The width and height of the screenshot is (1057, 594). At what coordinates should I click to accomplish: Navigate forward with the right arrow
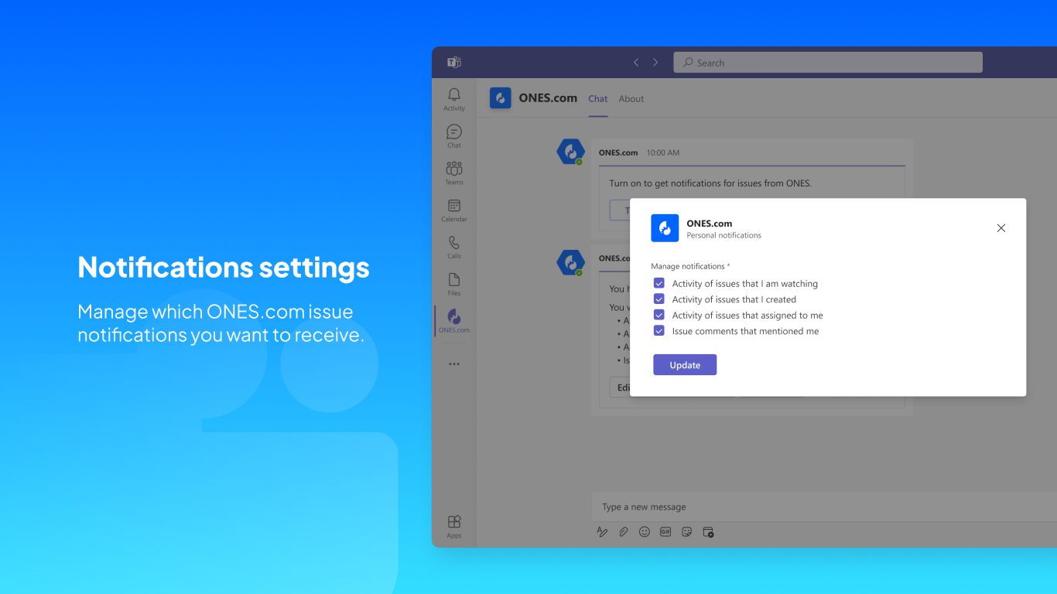tap(655, 63)
